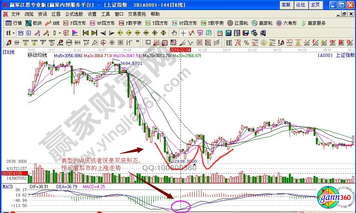
Task: Click the red floppy disk save icon
Action: coord(245,33)
